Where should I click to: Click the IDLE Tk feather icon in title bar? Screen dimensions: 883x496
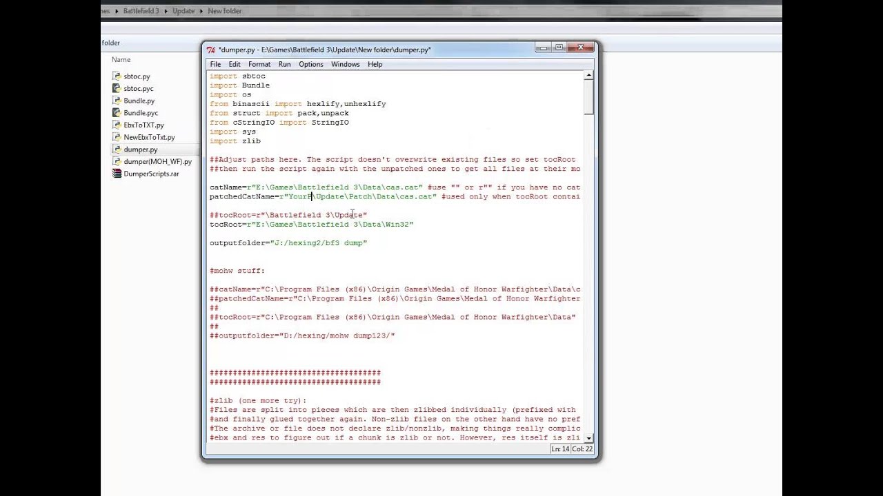pos(211,50)
